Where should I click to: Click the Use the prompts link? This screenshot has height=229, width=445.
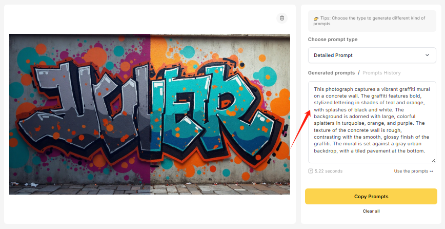(411, 171)
